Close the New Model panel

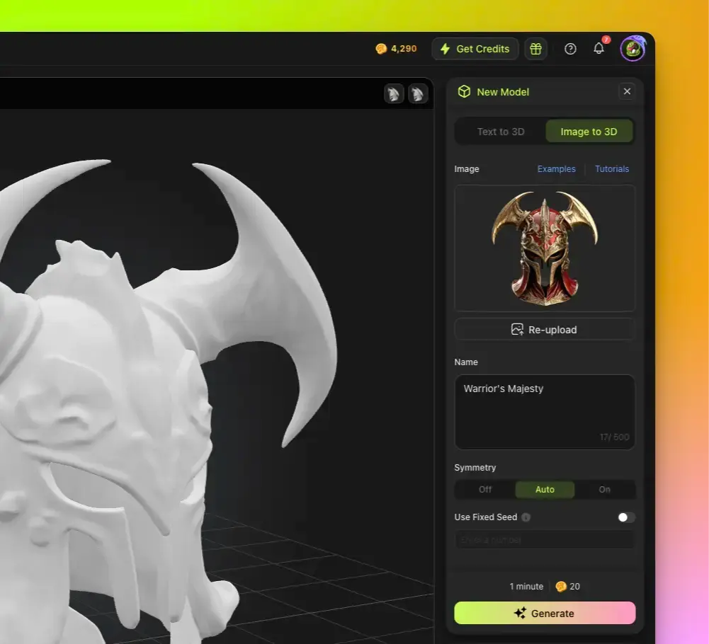pyautogui.click(x=626, y=91)
